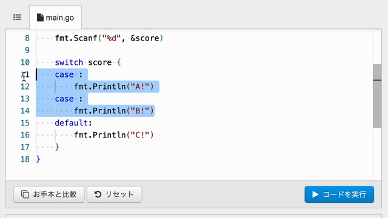
Task: Click the "A!" string on line 12
Action: tap(140, 87)
